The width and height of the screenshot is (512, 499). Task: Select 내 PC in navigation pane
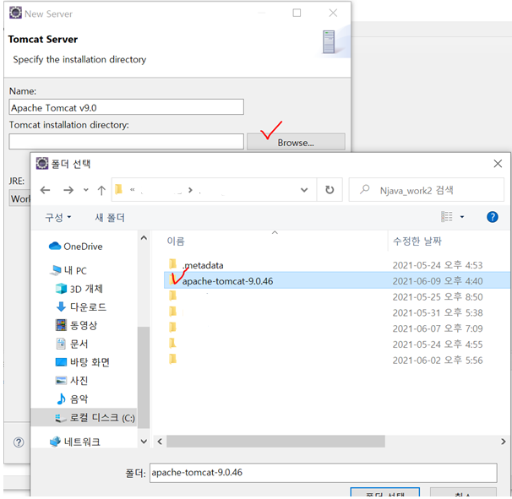tap(68, 270)
